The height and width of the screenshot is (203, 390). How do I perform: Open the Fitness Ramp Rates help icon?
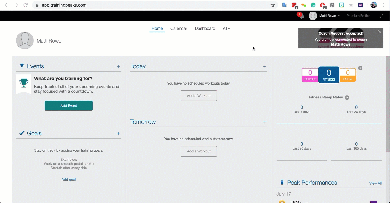[347, 98]
